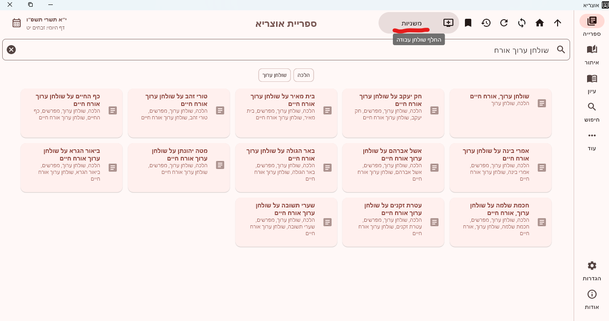Open the חיפוש search tab in sidebar

click(x=592, y=112)
